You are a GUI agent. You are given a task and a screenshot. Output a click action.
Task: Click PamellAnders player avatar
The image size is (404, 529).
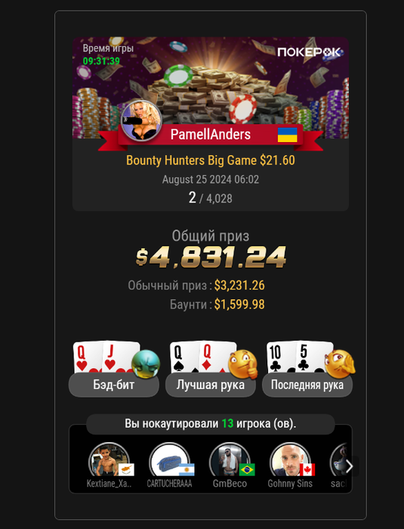pyautogui.click(x=142, y=120)
